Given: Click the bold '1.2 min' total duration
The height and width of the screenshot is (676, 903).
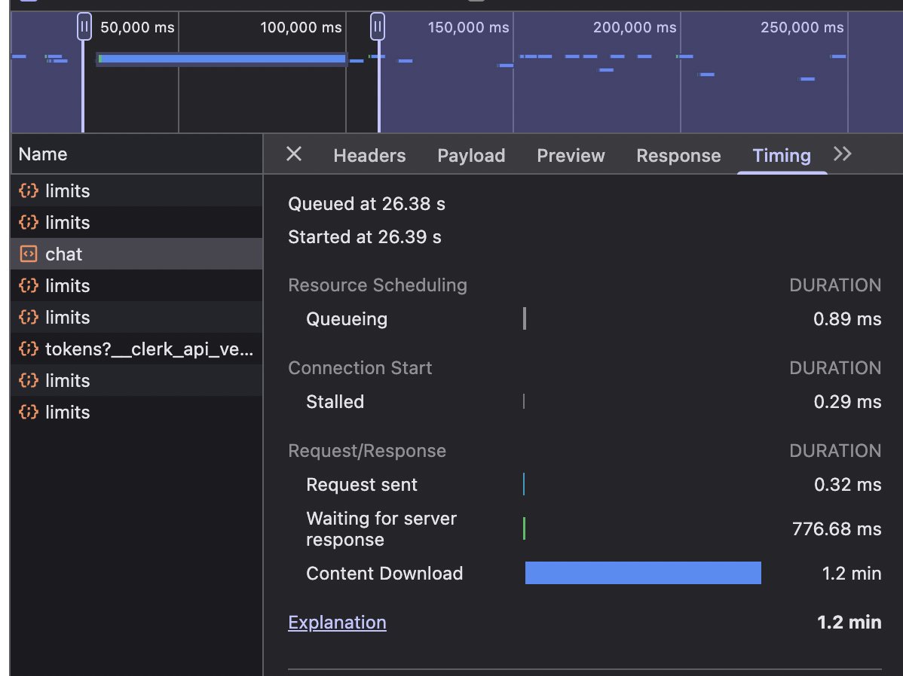Looking at the screenshot, I should 849,623.
